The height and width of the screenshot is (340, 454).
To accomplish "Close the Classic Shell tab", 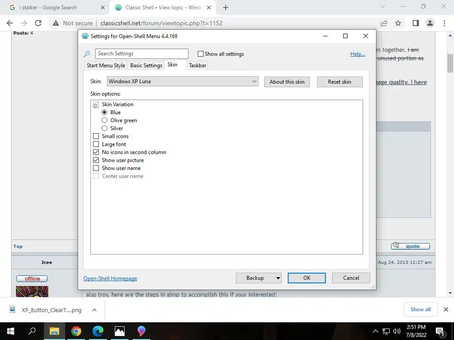I will pyautogui.click(x=209, y=8).
